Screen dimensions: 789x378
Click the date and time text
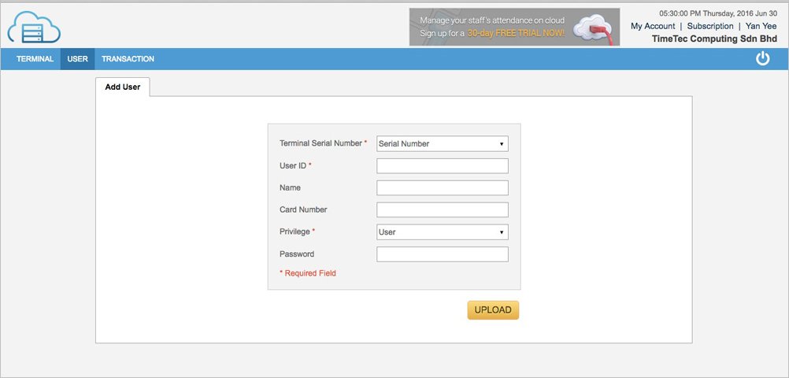718,13
